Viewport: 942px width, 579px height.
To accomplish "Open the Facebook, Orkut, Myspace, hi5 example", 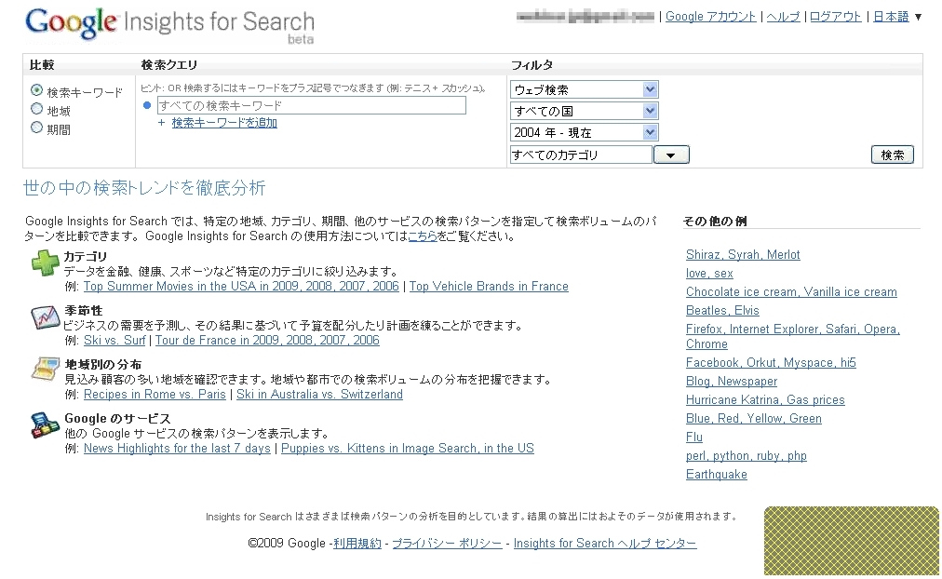I will click(771, 363).
